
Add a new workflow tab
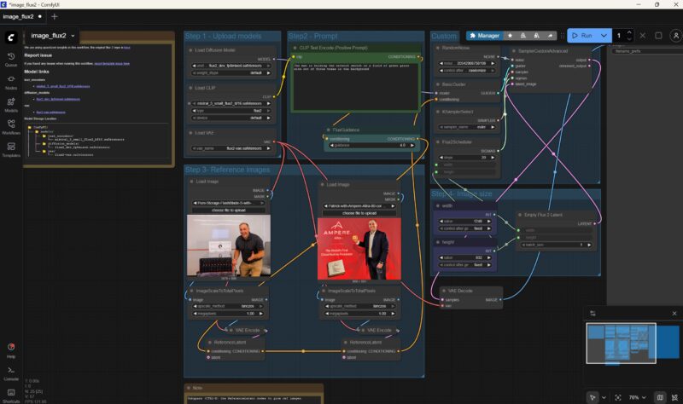point(55,16)
